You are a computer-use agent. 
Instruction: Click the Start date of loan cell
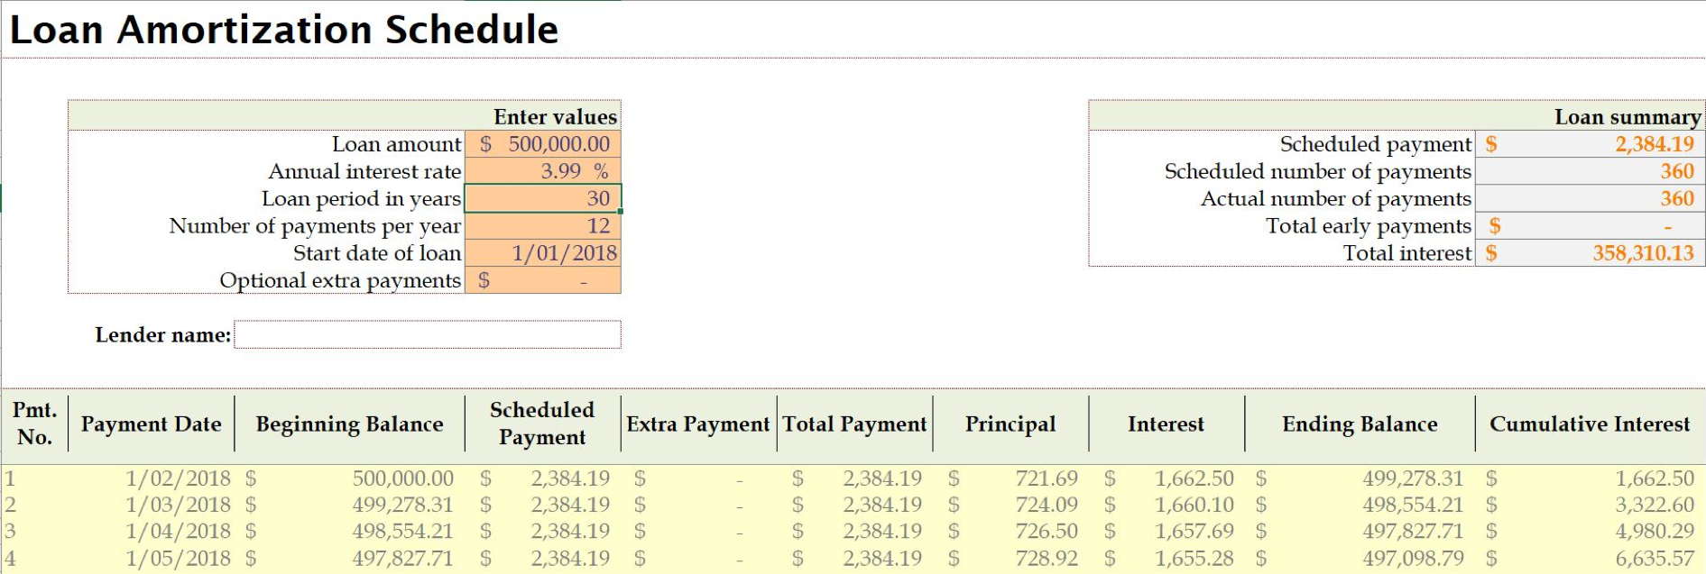[542, 253]
